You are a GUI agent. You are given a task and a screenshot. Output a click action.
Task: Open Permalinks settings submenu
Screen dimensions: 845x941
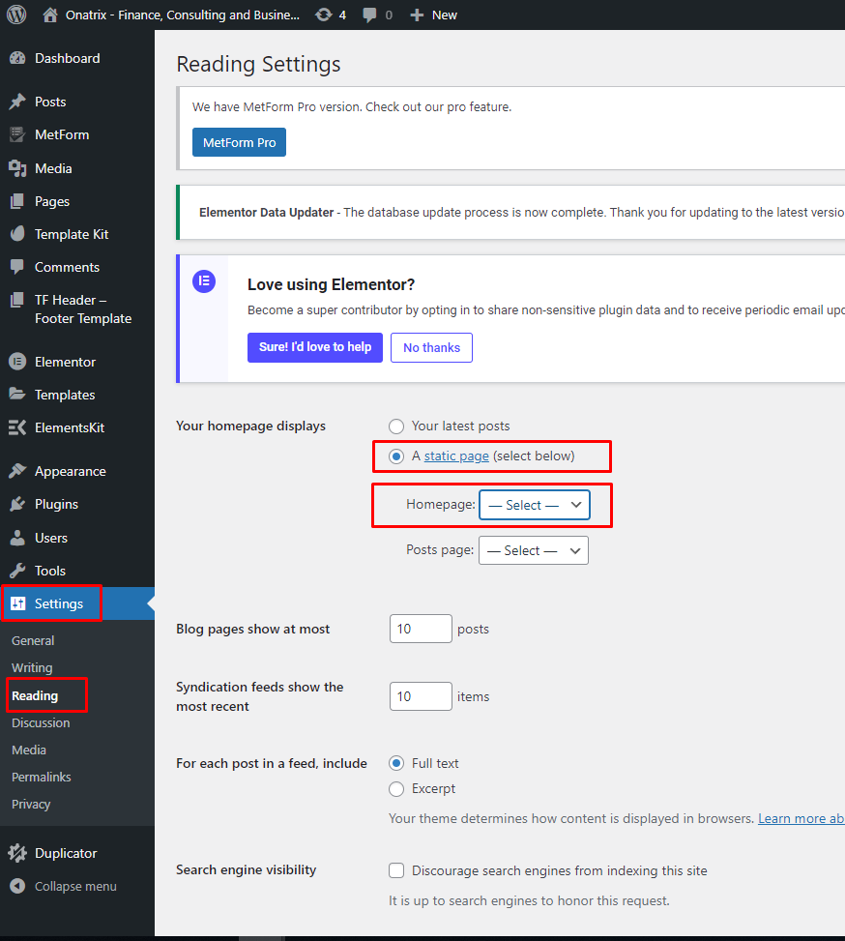pos(42,777)
